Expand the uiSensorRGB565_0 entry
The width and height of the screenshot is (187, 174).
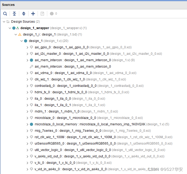point(27,144)
